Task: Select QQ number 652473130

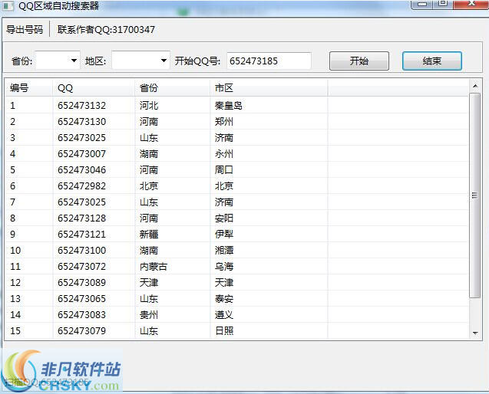Action: [x=81, y=122]
